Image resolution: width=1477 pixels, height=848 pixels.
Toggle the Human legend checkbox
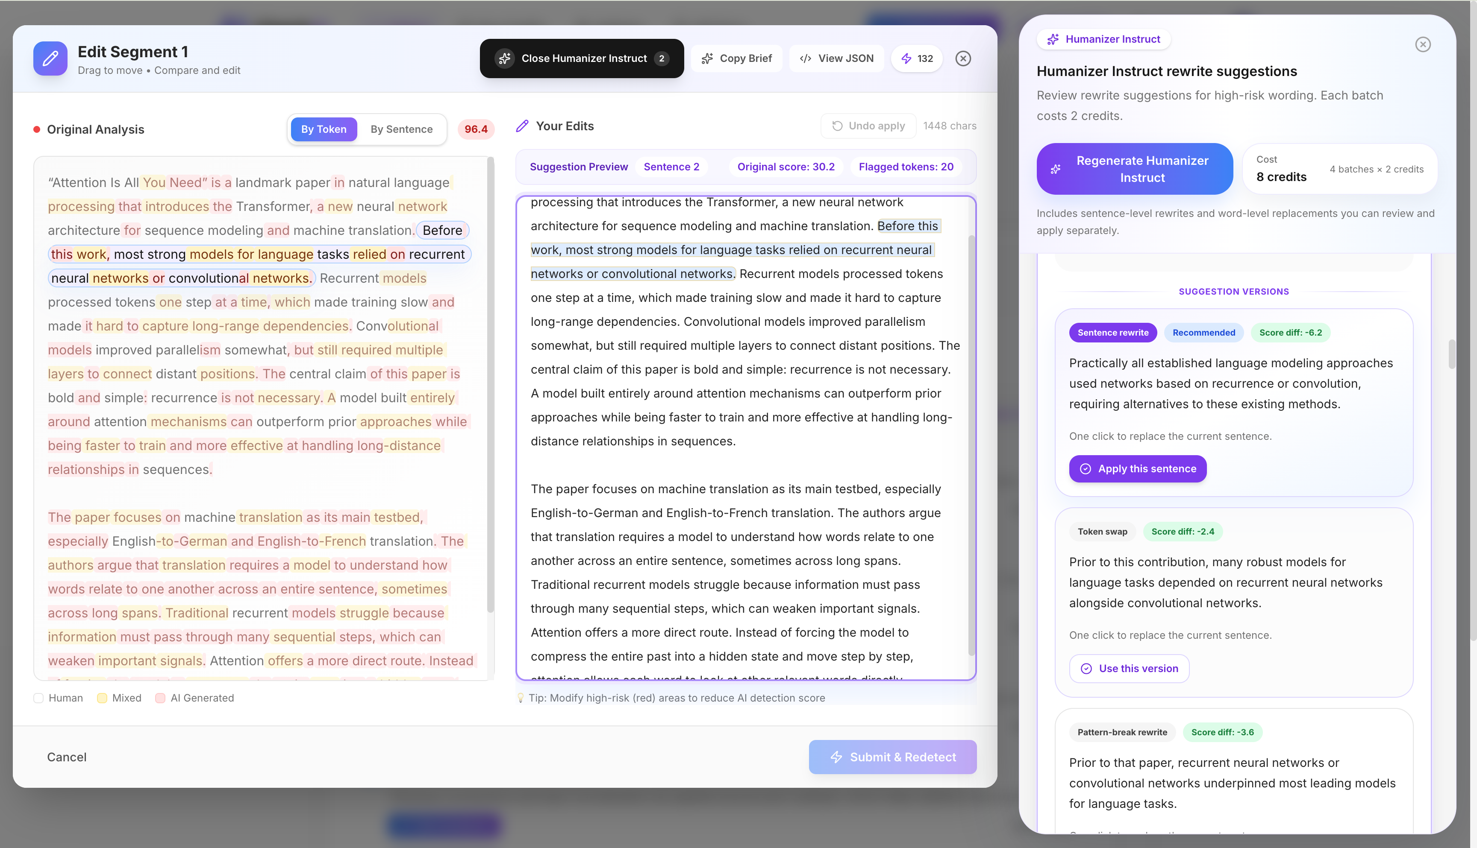38,698
